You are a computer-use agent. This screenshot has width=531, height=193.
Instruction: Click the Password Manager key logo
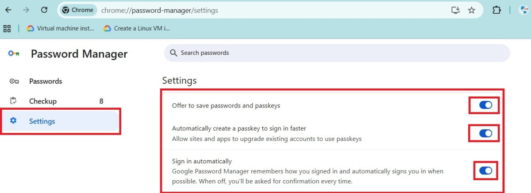tap(13, 54)
